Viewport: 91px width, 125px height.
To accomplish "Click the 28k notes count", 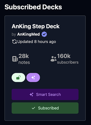I will coord(24,56).
